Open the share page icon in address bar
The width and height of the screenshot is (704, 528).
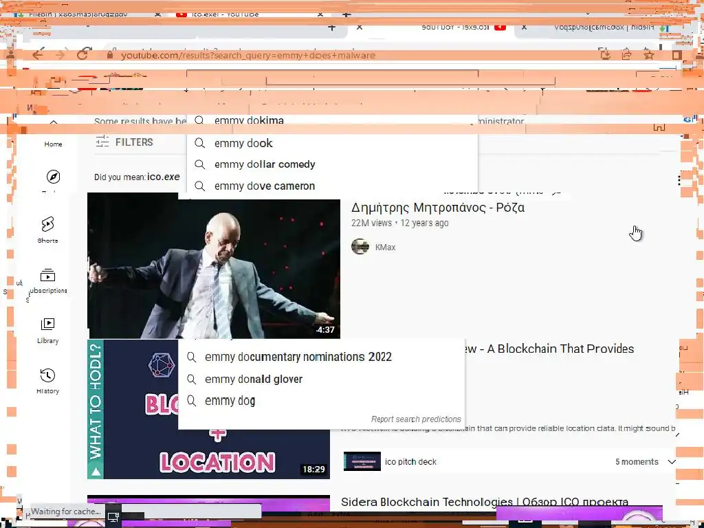626,55
